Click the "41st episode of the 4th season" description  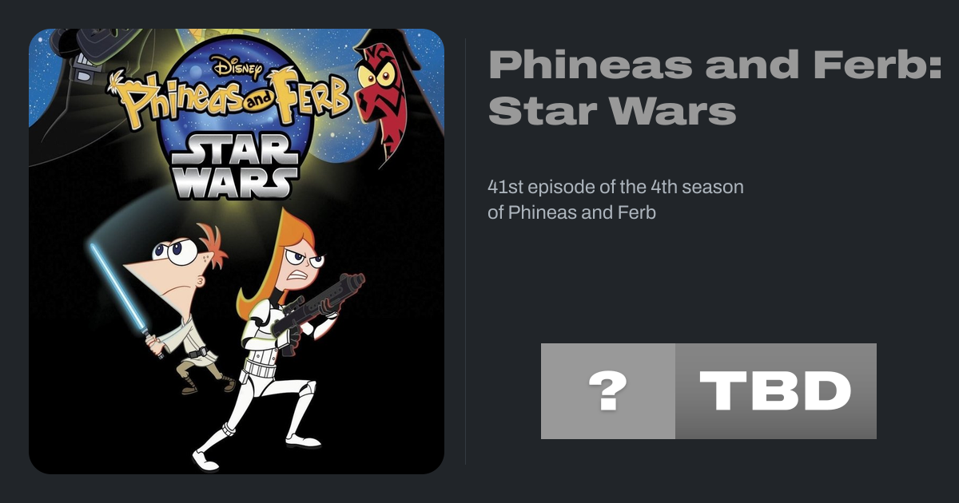pos(615,188)
